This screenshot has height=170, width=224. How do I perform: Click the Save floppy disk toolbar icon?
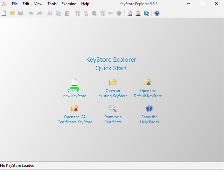point(21,13)
